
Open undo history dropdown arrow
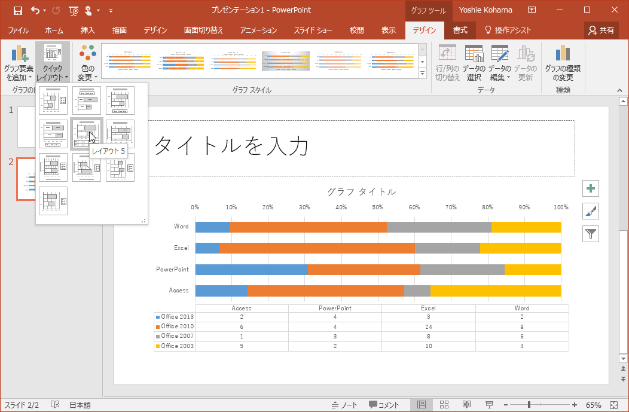tap(44, 10)
